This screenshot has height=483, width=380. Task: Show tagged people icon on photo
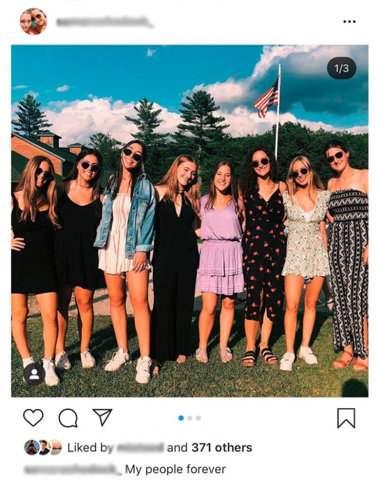point(34,374)
